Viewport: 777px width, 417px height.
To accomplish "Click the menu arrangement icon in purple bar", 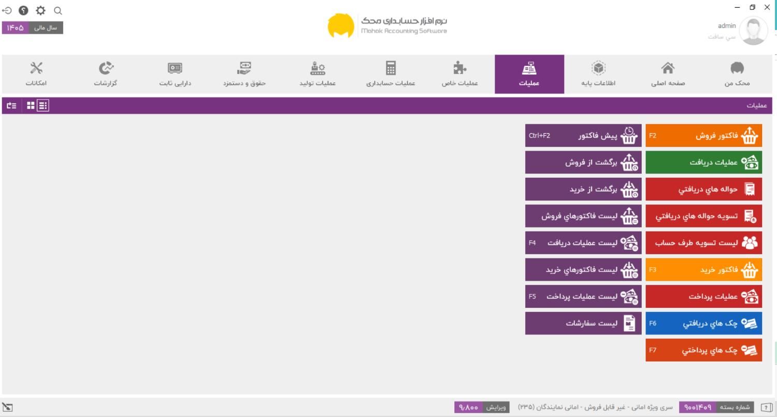I will (11, 106).
